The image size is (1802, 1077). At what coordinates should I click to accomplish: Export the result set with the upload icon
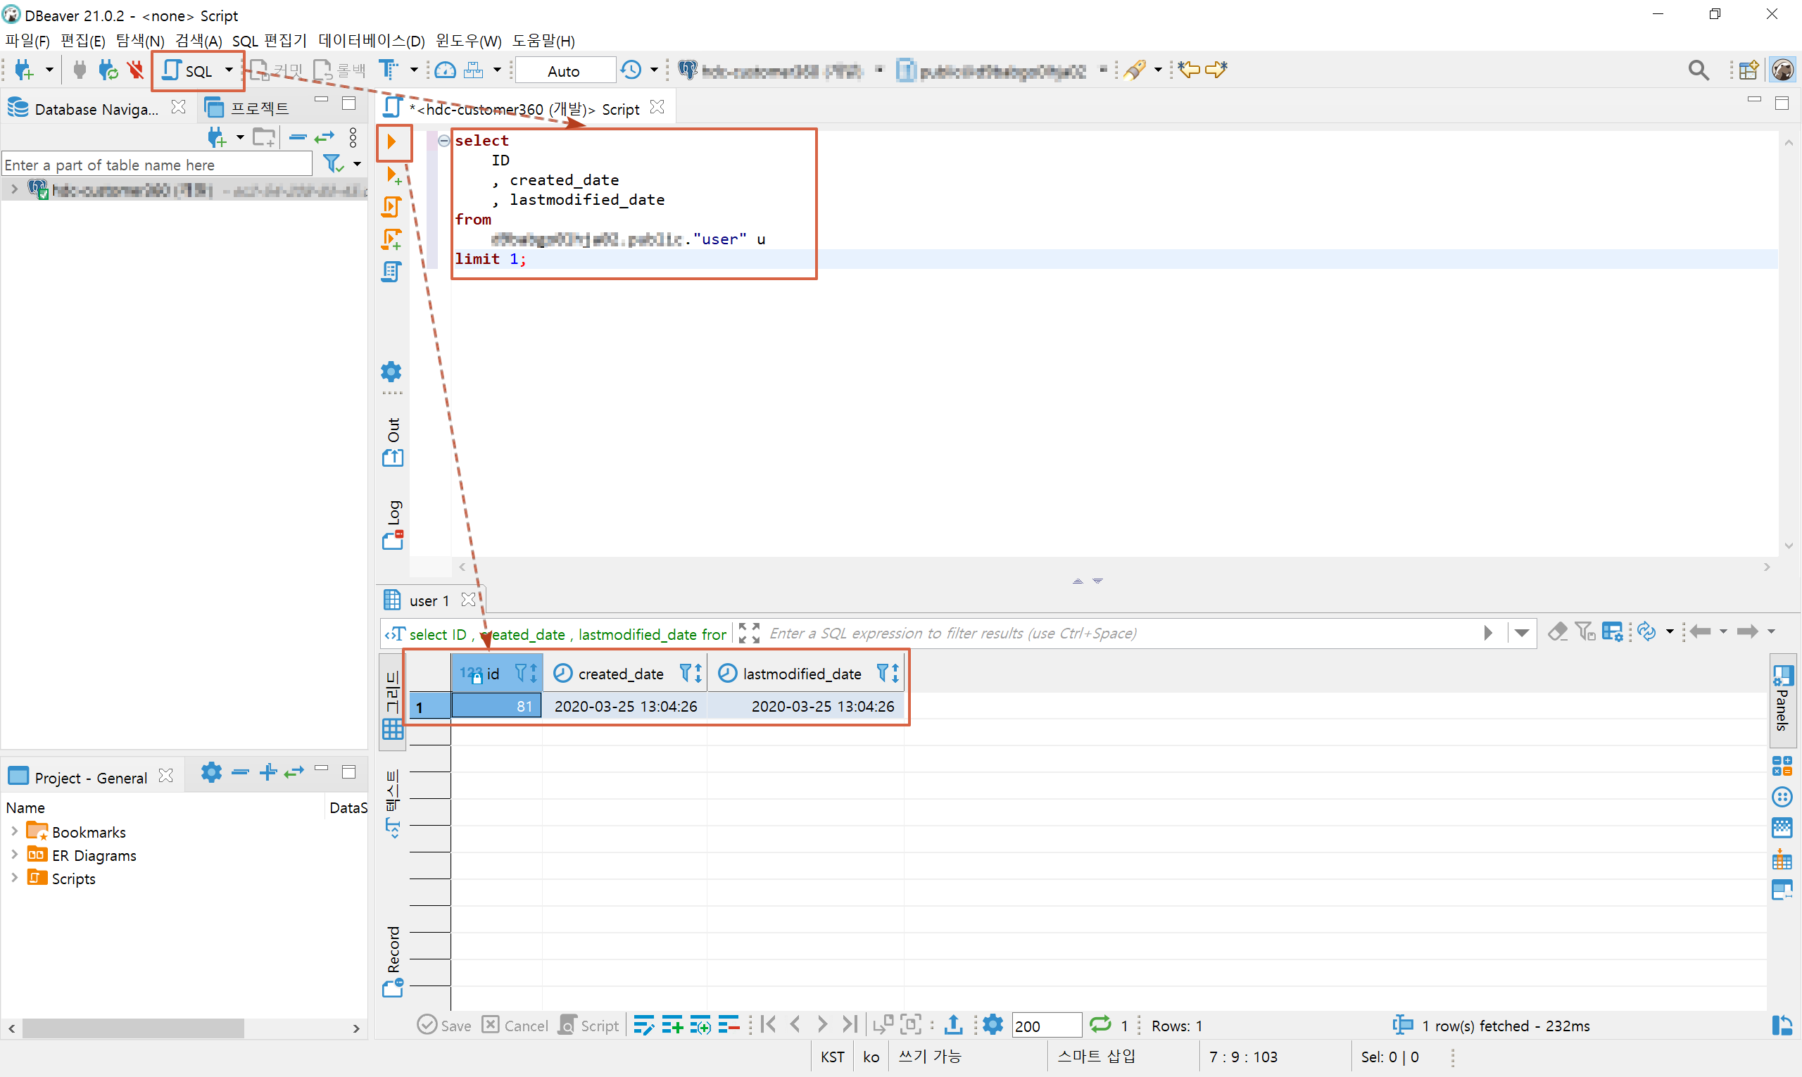tap(954, 1025)
